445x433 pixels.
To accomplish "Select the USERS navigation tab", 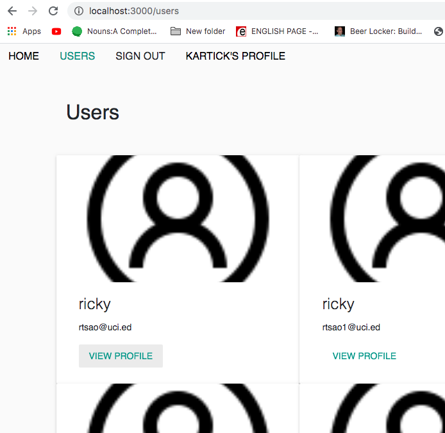I will pyautogui.click(x=77, y=56).
